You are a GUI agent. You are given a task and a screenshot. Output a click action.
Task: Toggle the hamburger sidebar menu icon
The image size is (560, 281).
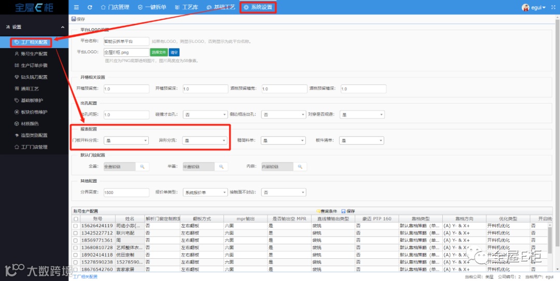[x=76, y=7]
